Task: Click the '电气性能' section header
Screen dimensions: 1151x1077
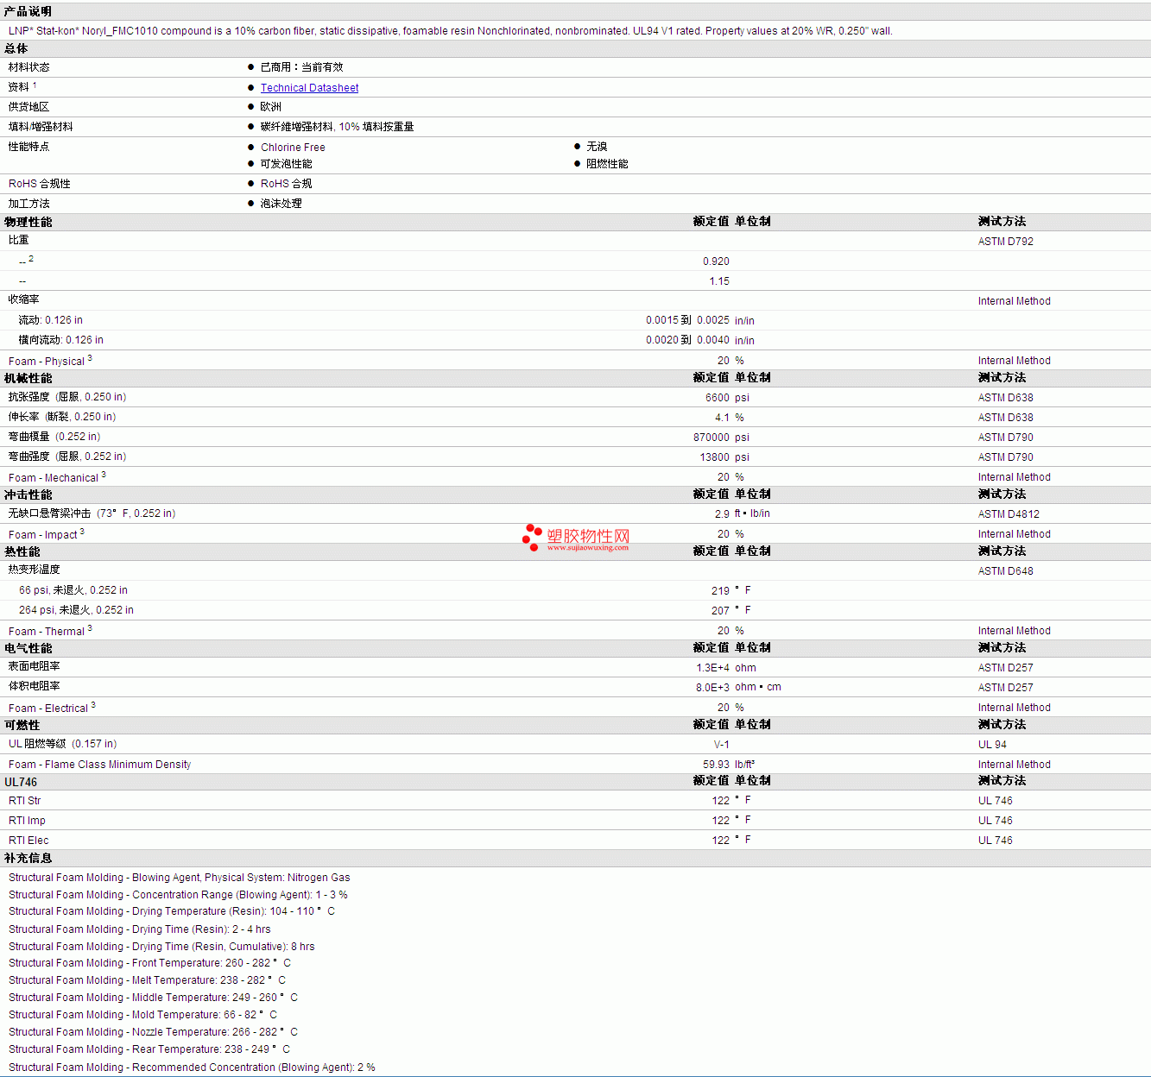Action: [28, 648]
